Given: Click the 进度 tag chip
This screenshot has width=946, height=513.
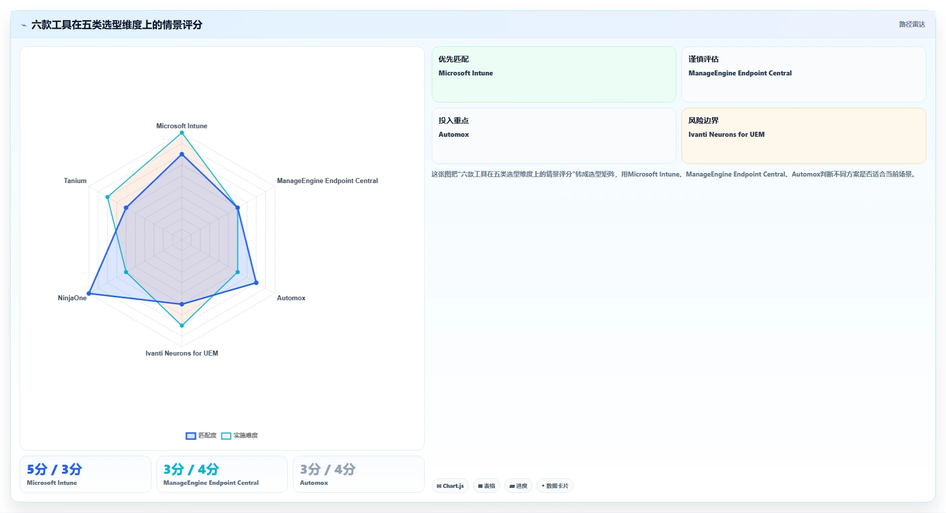Looking at the screenshot, I should point(518,486).
